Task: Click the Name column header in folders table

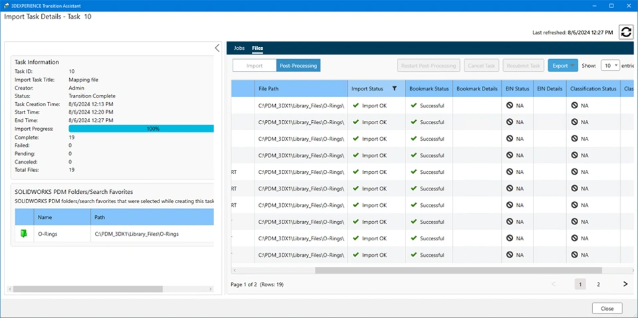Action: 62,217
